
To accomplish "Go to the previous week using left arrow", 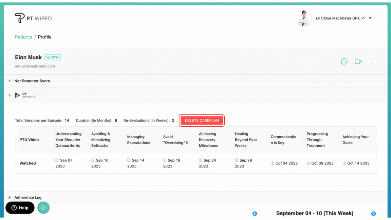I will coord(255,214).
